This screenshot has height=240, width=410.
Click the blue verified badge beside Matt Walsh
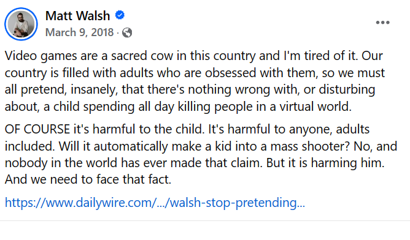point(120,15)
